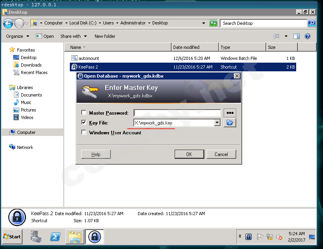
Task: Open the Organize menu
Action: click(x=17, y=36)
